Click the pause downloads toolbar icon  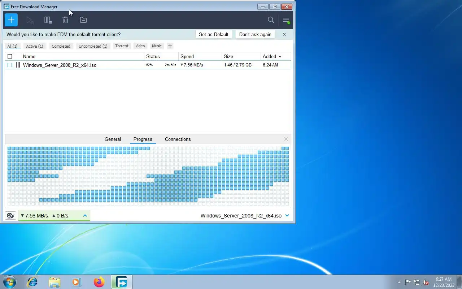(48, 20)
